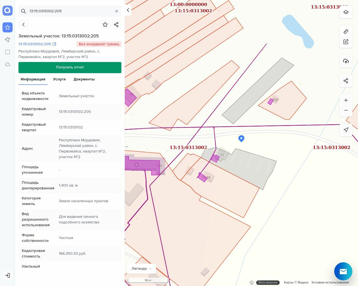The height and width of the screenshot is (286, 358).
Task: Clear the cadastral number search field
Action: pos(117,11)
